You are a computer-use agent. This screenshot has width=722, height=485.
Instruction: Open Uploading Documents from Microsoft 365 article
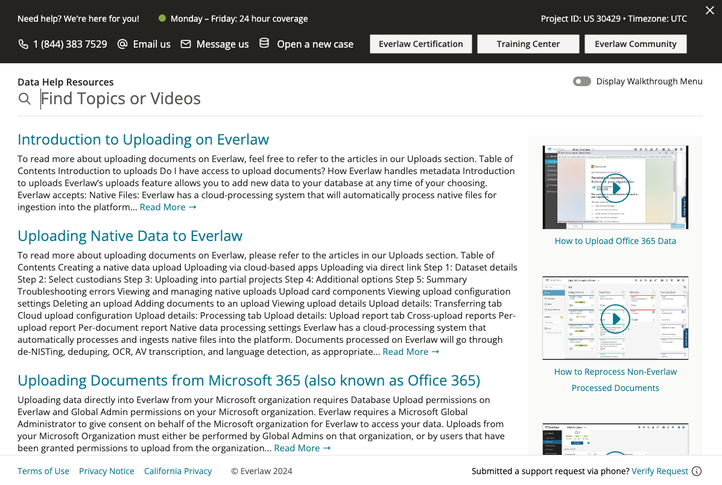249,381
